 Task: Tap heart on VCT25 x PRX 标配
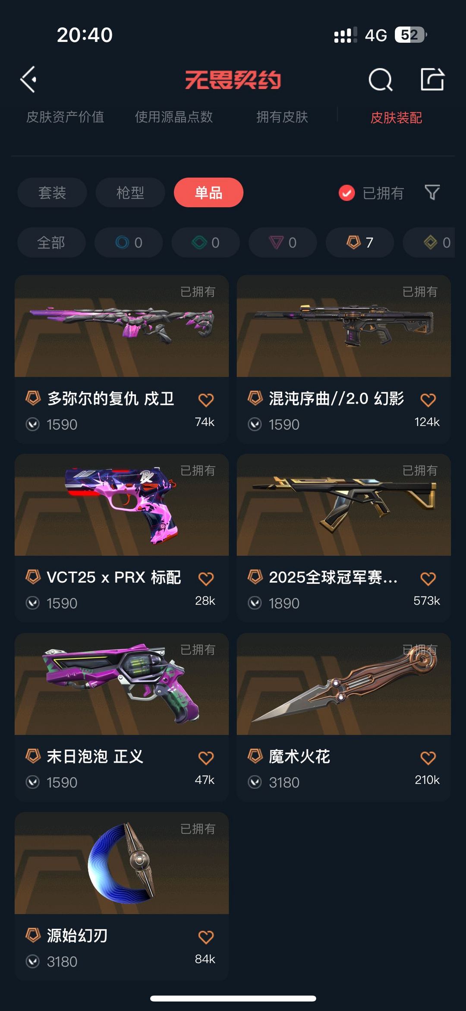click(206, 579)
